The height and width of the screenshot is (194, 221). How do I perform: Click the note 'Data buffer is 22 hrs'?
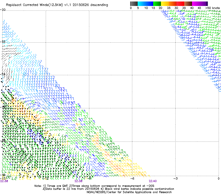point(61,189)
